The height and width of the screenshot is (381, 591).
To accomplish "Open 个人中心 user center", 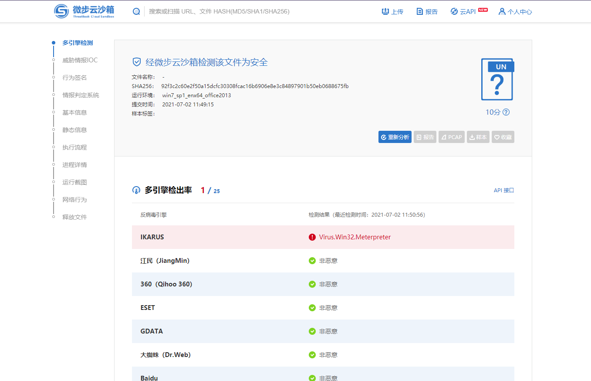I will (515, 12).
